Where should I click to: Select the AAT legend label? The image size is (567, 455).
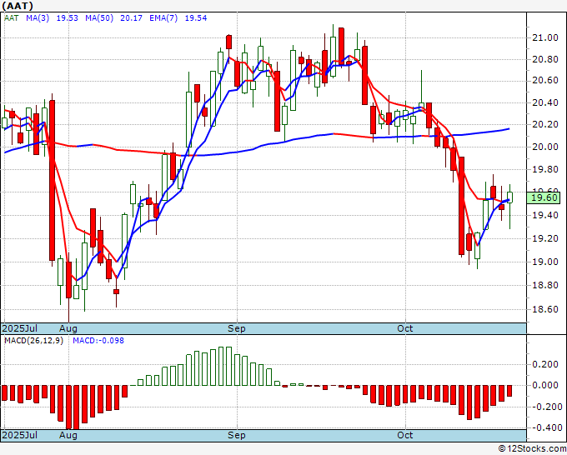(11, 18)
